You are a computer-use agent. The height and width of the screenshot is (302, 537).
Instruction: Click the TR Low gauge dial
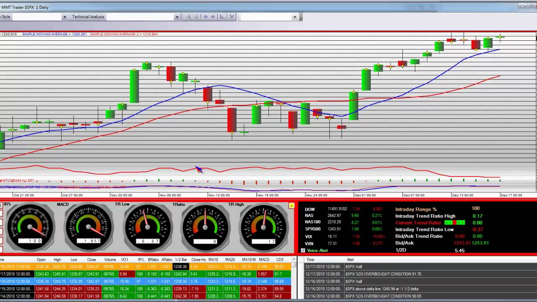click(x=147, y=227)
